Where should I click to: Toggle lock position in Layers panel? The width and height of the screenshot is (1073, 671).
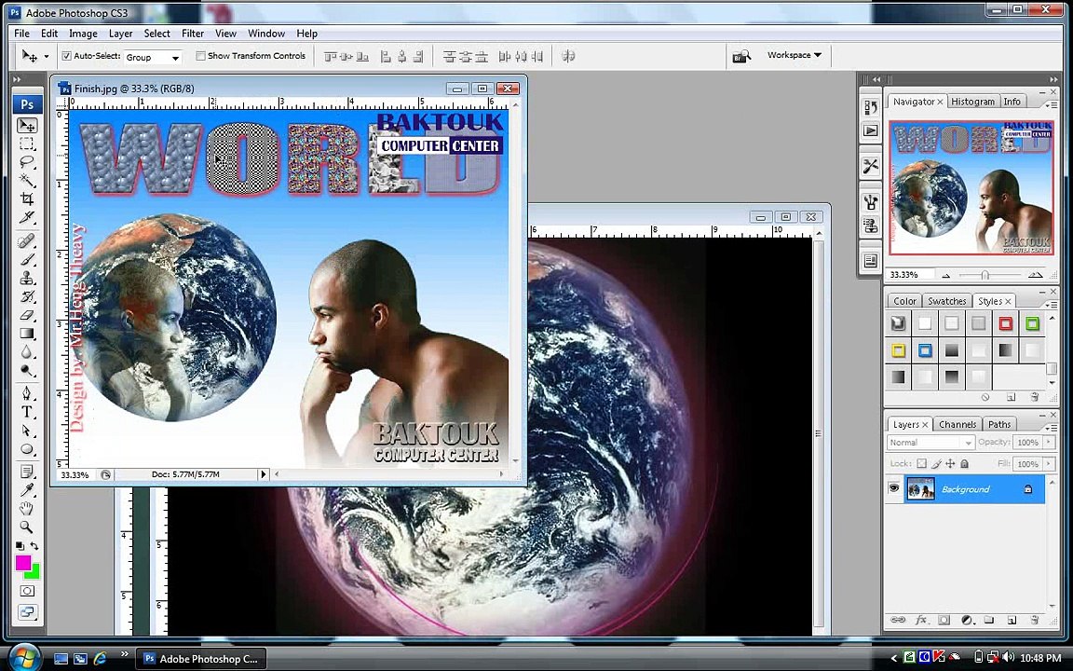coord(950,463)
